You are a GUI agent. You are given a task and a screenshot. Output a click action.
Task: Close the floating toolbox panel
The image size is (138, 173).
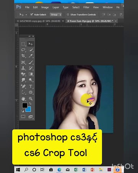33,36
